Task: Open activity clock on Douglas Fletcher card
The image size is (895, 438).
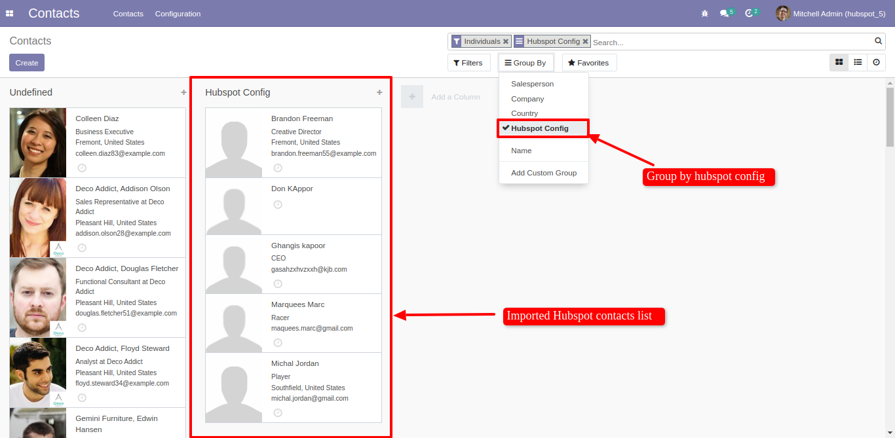Action: point(82,327)
